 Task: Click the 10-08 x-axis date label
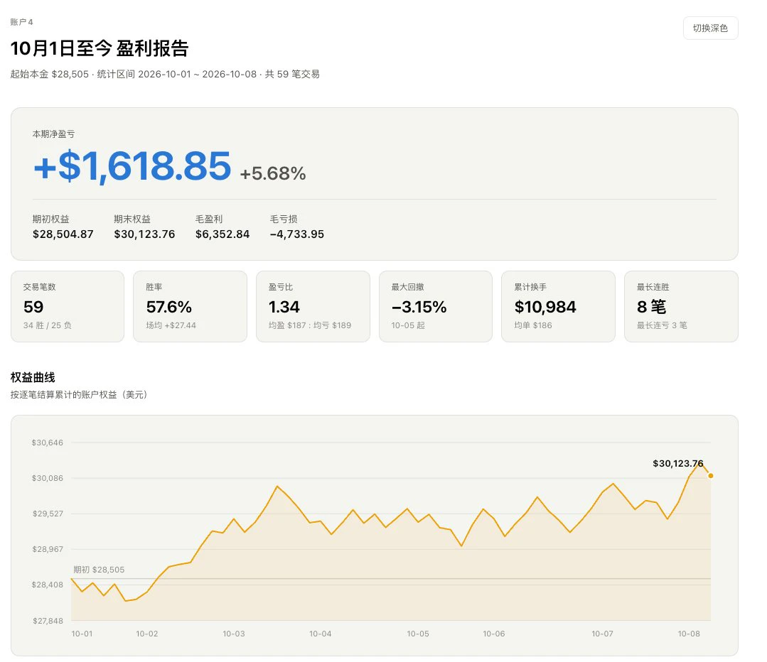tap(689, 634)
